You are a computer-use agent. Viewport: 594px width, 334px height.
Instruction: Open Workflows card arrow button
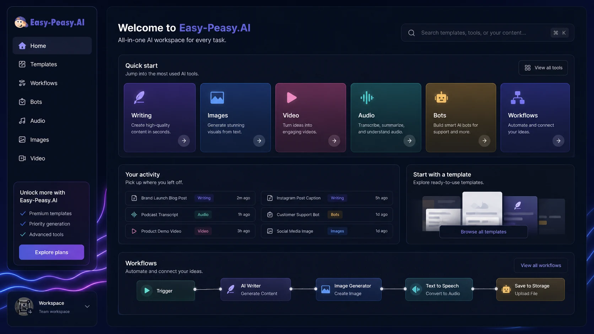click(558, 141)
